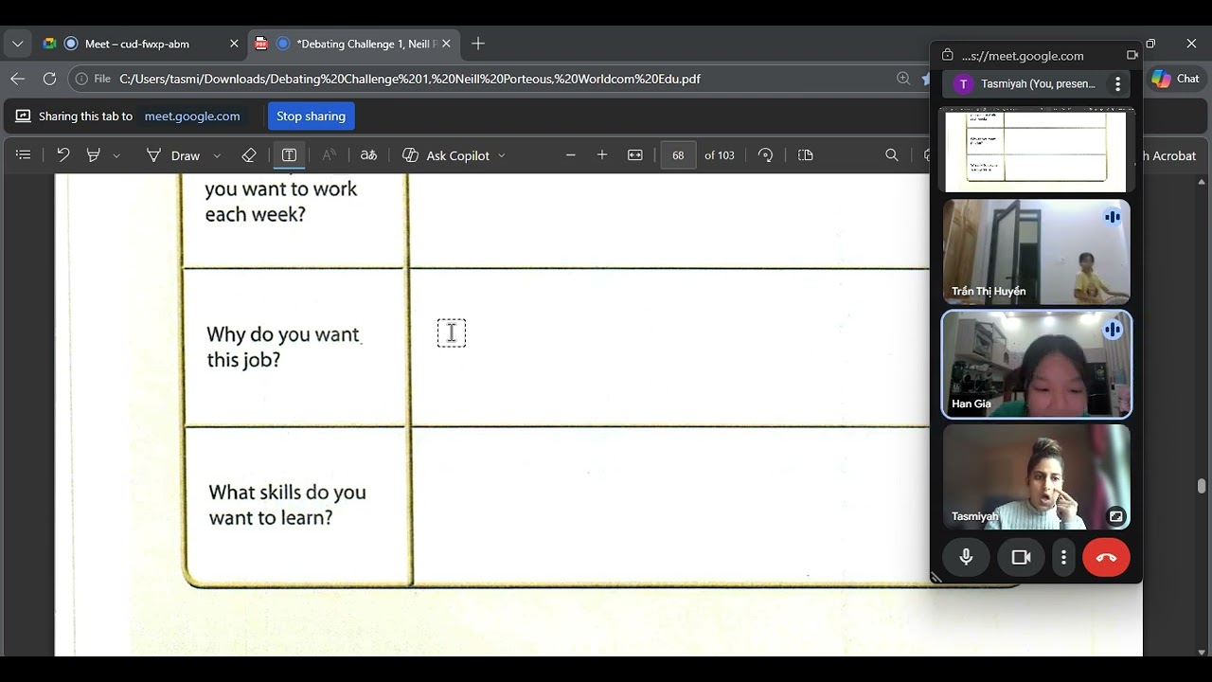Go back to previous page in browser
Image resolution: width=1212 pixels, height=682 pixels.
(x=17, y=79)
